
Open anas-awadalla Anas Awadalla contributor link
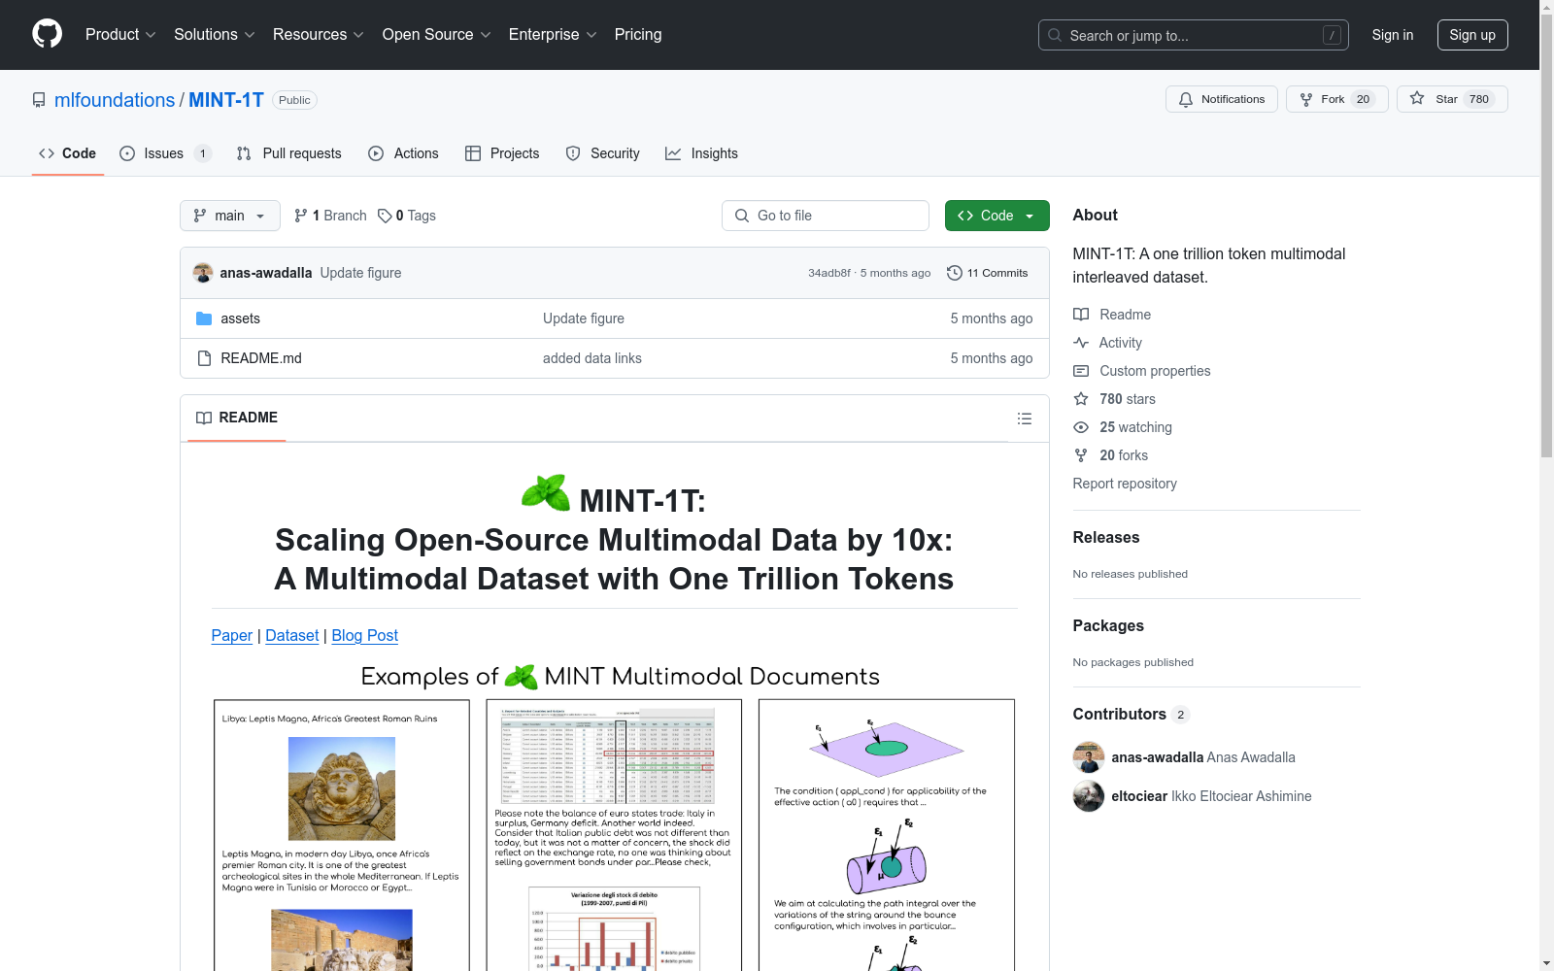coord(1203,757)
